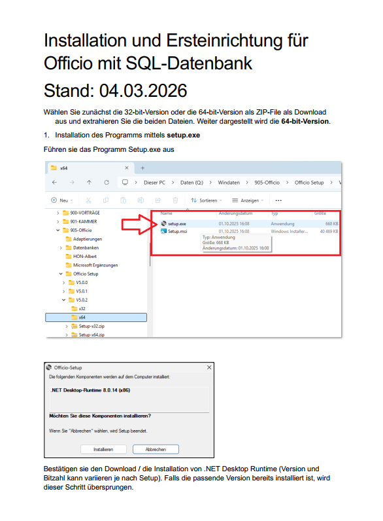Open chevron after Dieser PC in breadcrumb
Screen dimensions: 383x521
(173, 183)
